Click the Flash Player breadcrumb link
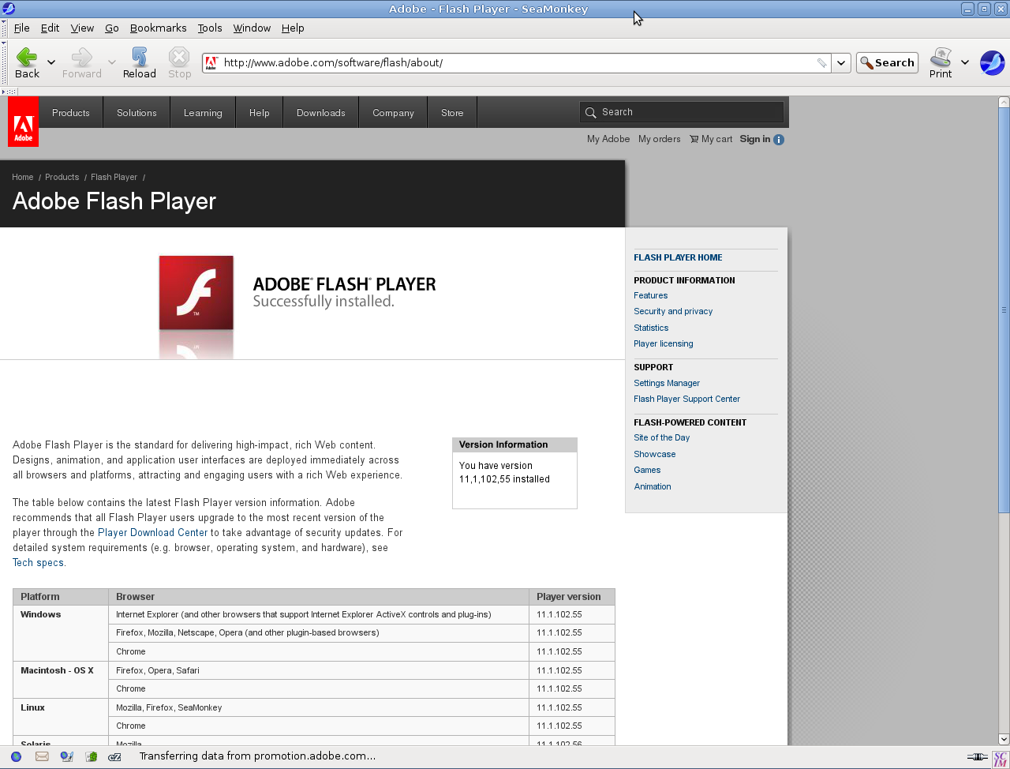Screen dimensions: 1010x769 (x=114, y=177)
